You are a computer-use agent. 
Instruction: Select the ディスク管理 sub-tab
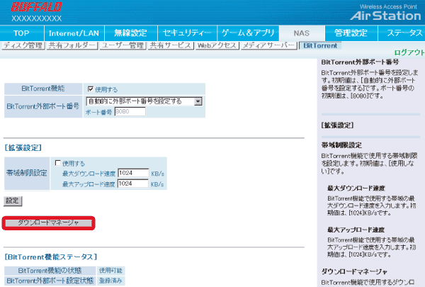22,45
